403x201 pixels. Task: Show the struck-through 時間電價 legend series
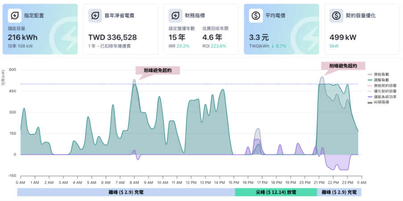pyautogui.click(x=378, y=102)
